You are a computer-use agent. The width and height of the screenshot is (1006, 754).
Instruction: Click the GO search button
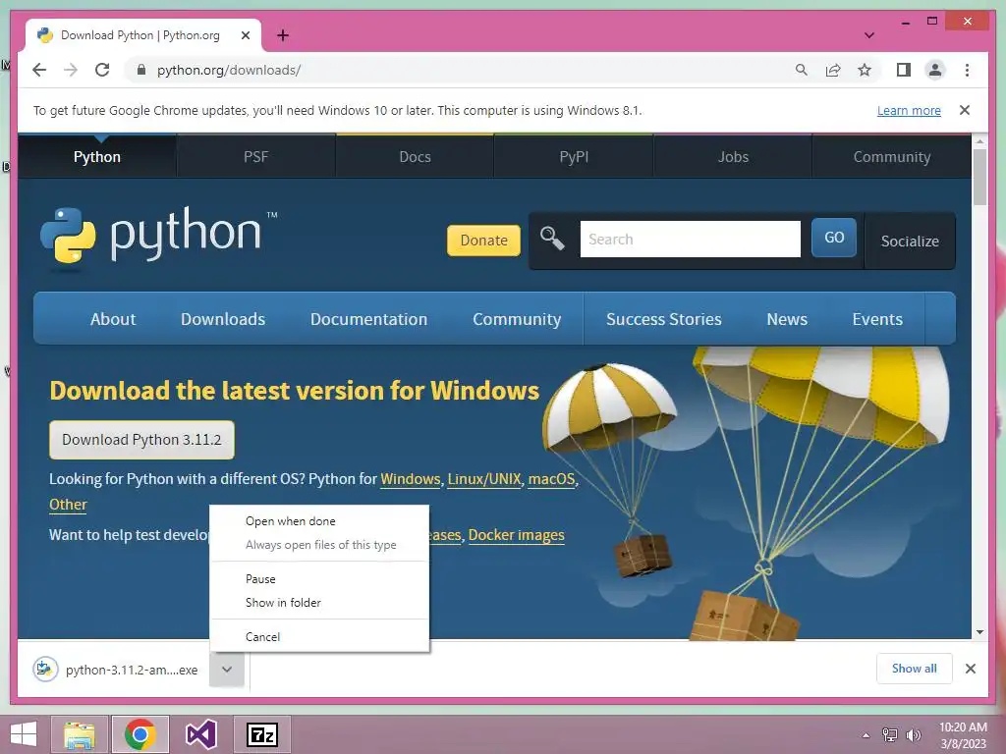833,238
